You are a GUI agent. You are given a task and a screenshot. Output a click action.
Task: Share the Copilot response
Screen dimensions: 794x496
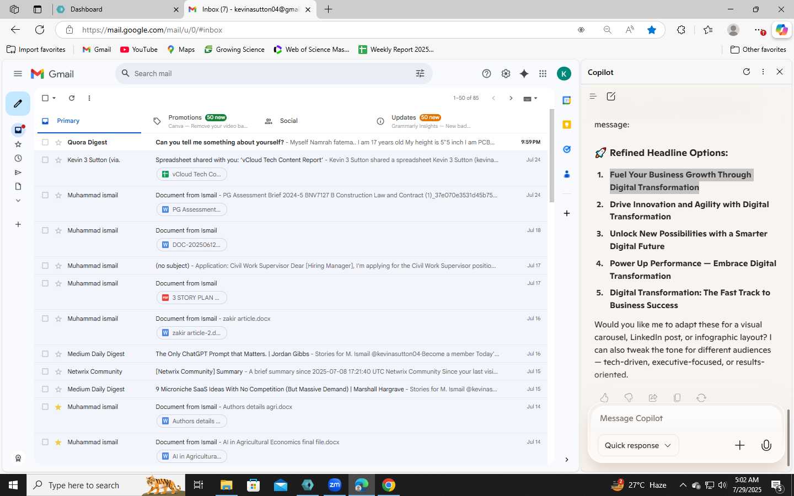click(653, 398)
